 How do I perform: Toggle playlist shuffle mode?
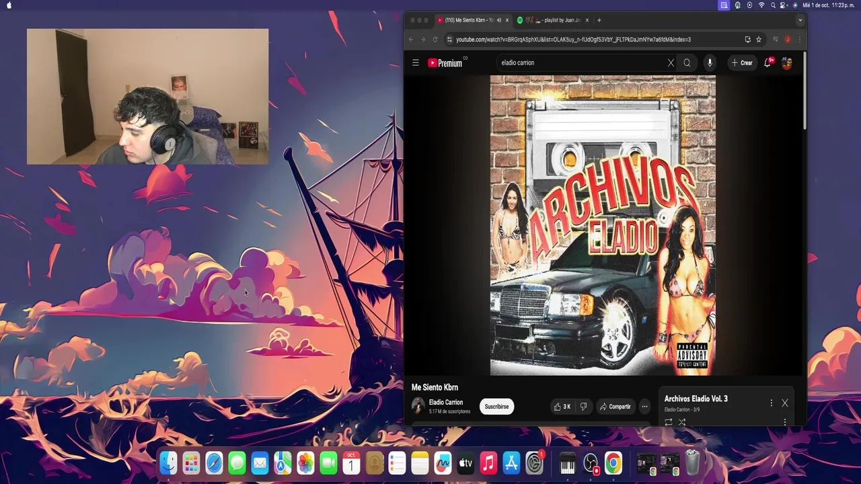682,422
